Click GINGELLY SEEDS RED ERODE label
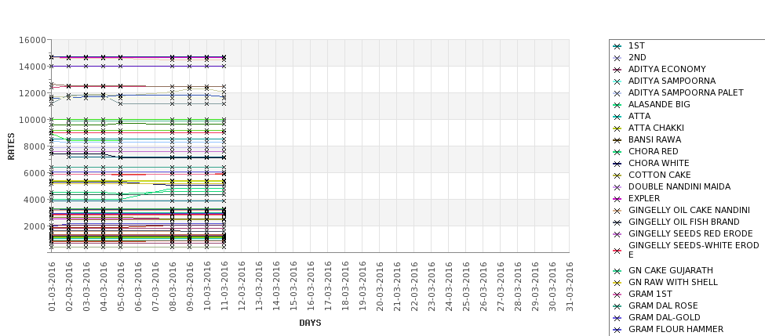765x336 pixels. point(690,233)
